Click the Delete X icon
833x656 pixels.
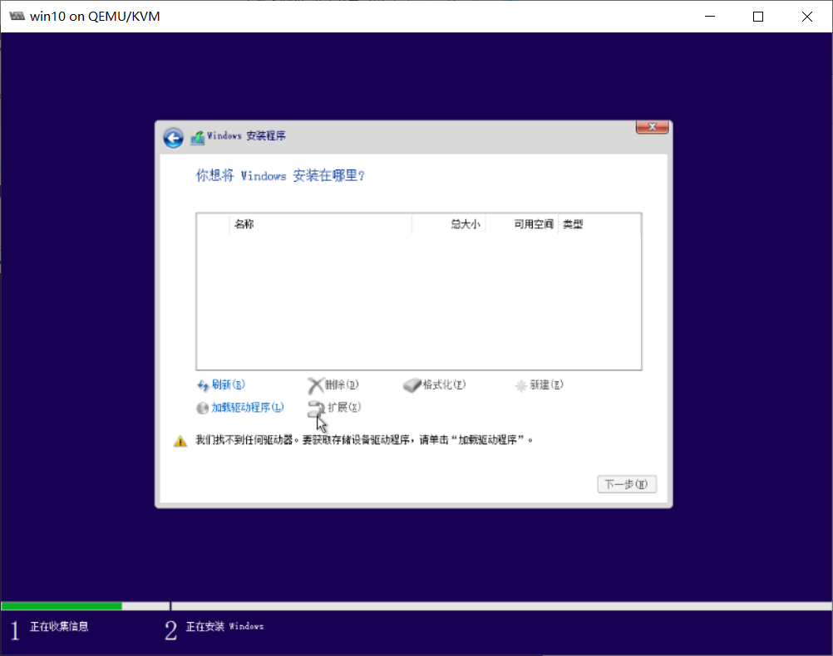click(316, 385)
